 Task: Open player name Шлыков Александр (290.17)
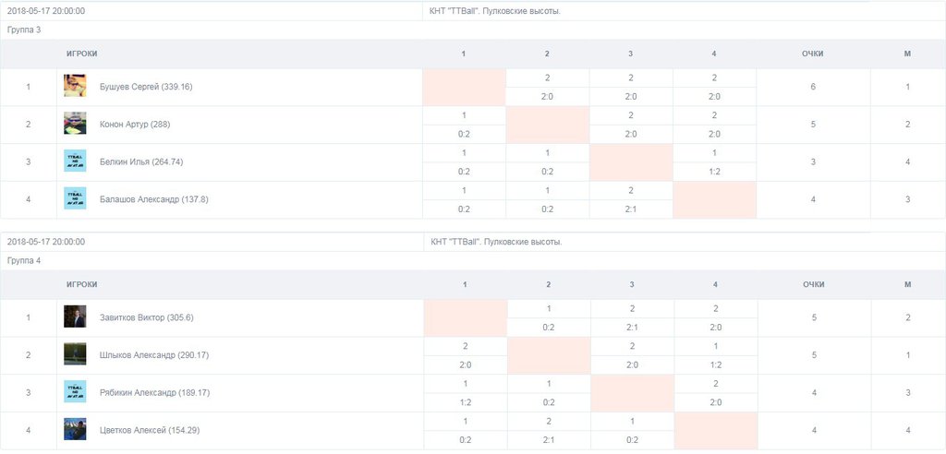(x=154, y=354)
